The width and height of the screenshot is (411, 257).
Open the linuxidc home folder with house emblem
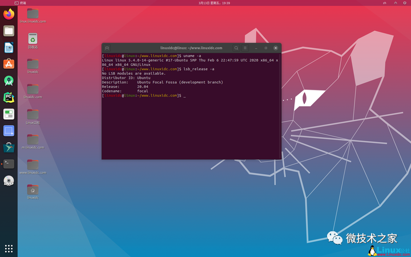(33, 192)
